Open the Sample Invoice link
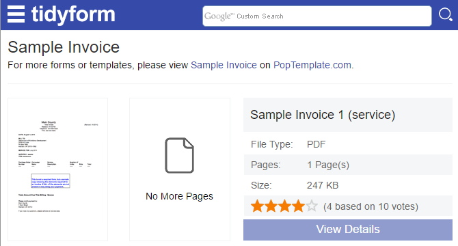Screen dimensions: 458x246 [x=224, y=65]
